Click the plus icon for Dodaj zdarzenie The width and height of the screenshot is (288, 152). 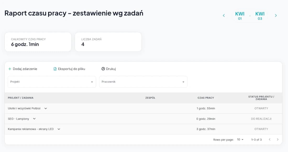tap(10, 69)
